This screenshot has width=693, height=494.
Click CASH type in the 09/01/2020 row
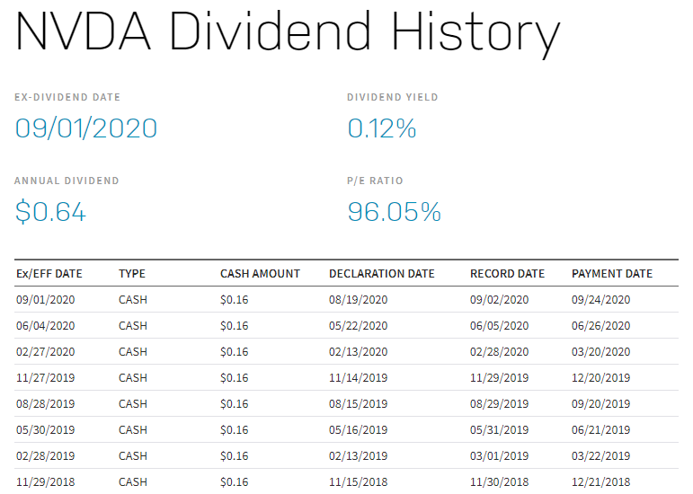click(x=133, y=300)
